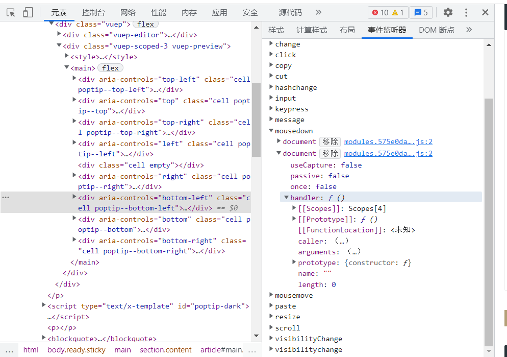
Task: Show more sidebar tabs chevron
Action: pyautogui.click(x=469, y=30)
